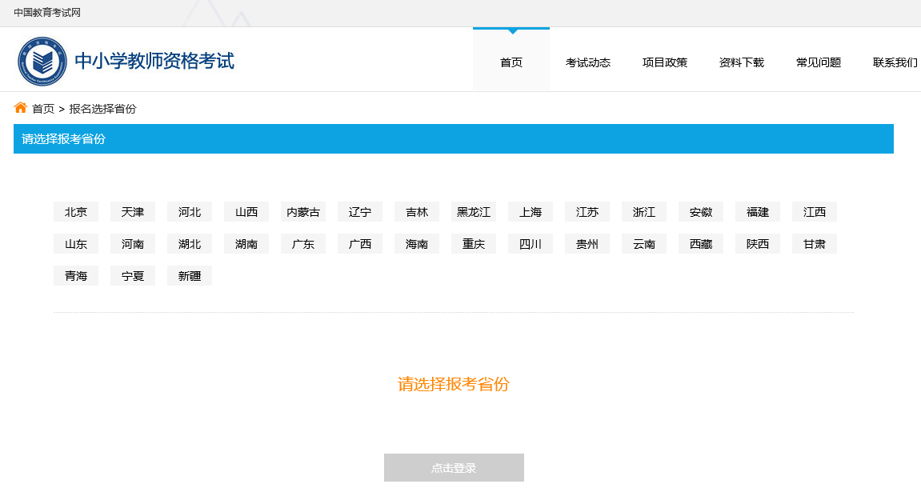The image size is (921, 496).
Task: Pick 上海 as the exam province
Action: click(x=531, y=212)
